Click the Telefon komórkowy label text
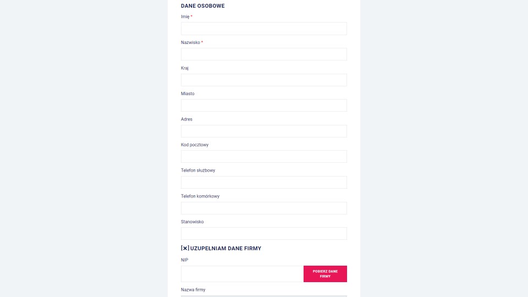The height and width of the screenshot is (297, 528). [200, 196]
